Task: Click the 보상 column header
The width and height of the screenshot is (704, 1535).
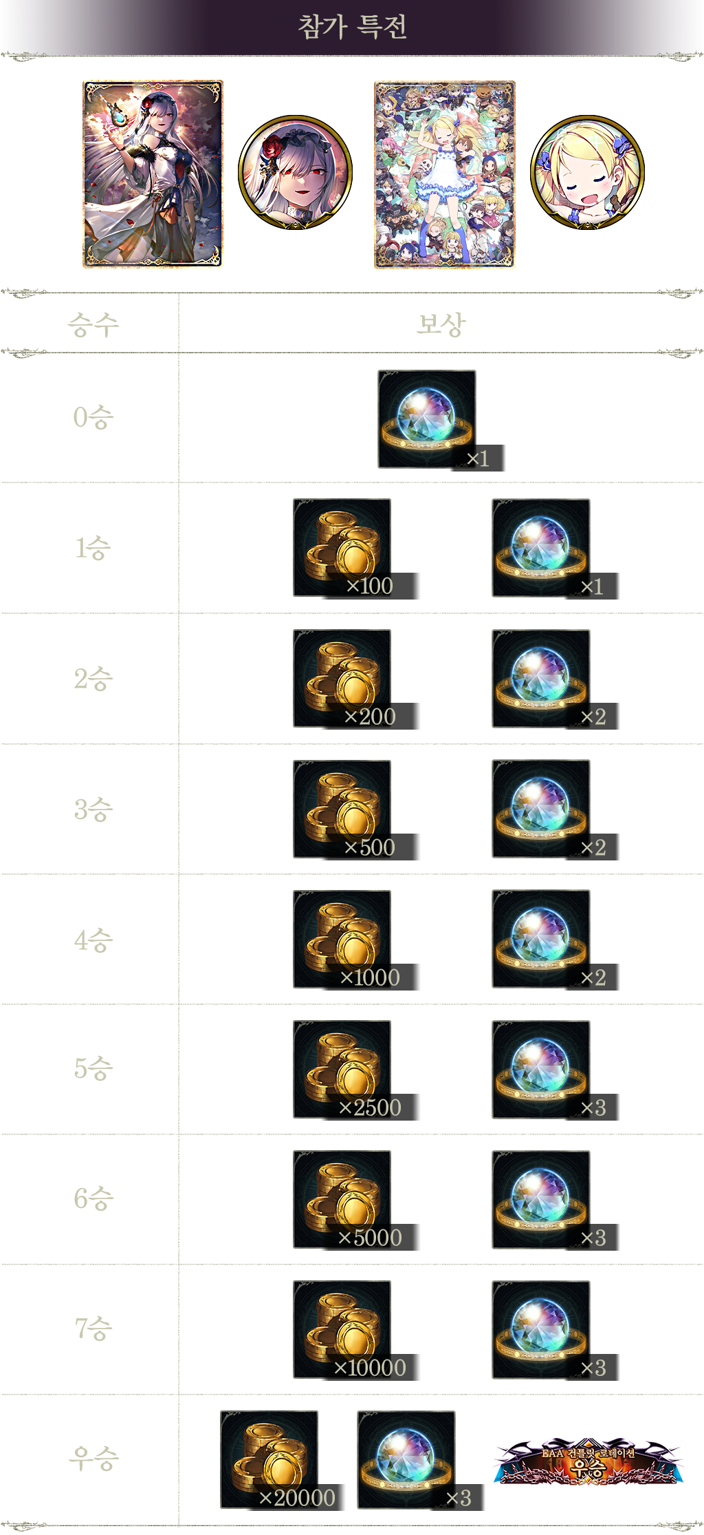Action: 441,324
